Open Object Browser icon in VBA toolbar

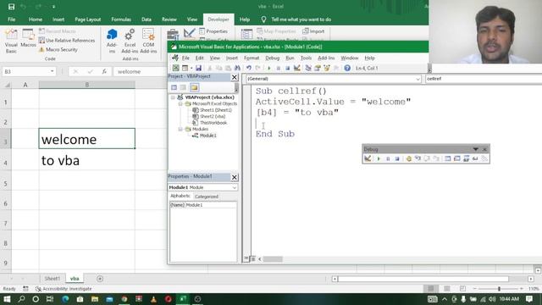(x=326, y=68)
